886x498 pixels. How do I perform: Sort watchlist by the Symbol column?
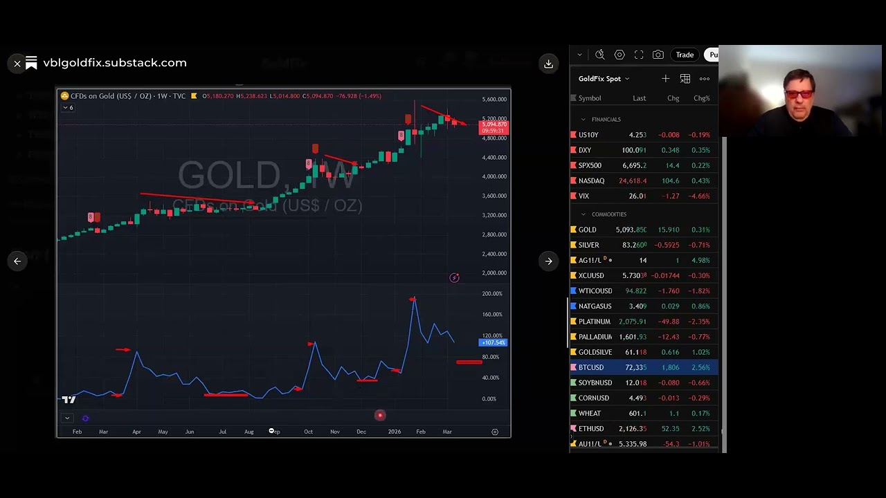click(590, 98)
